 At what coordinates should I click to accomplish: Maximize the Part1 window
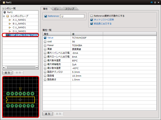155,3
